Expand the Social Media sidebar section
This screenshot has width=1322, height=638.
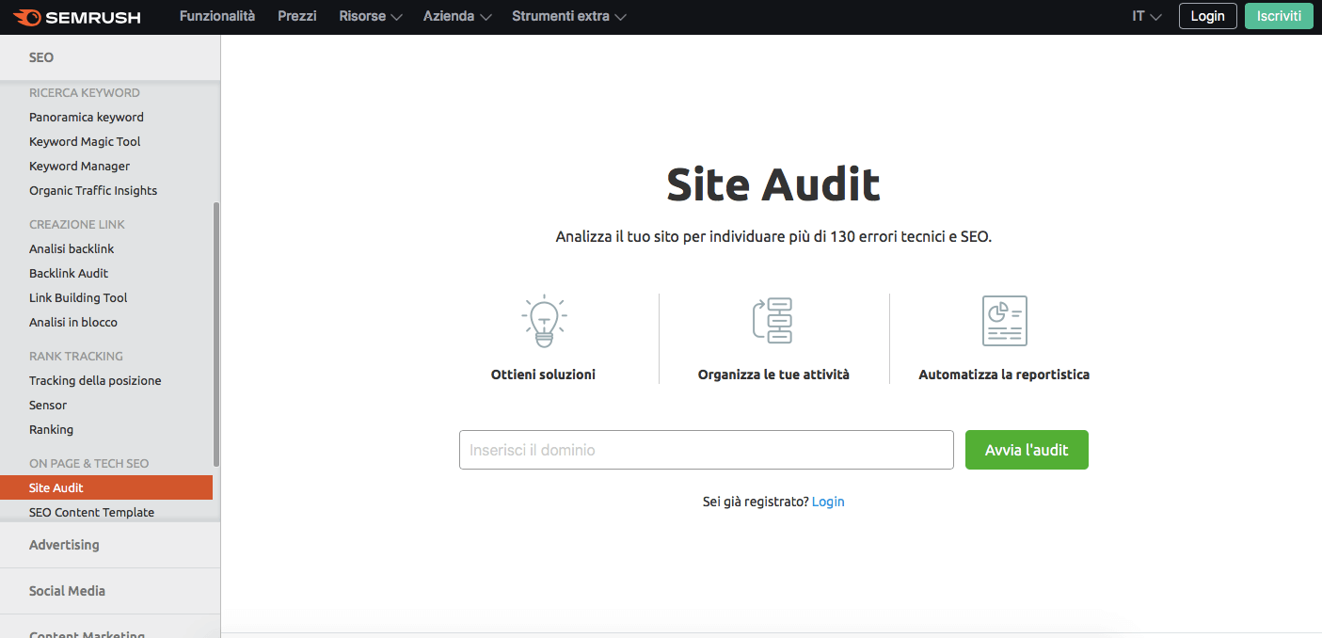tap(67, 591)
